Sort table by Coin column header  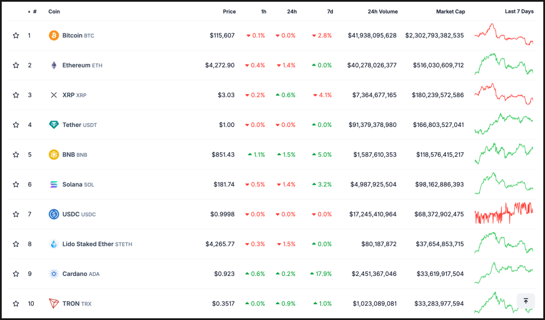pyautogui.click(x=54, y=11)
